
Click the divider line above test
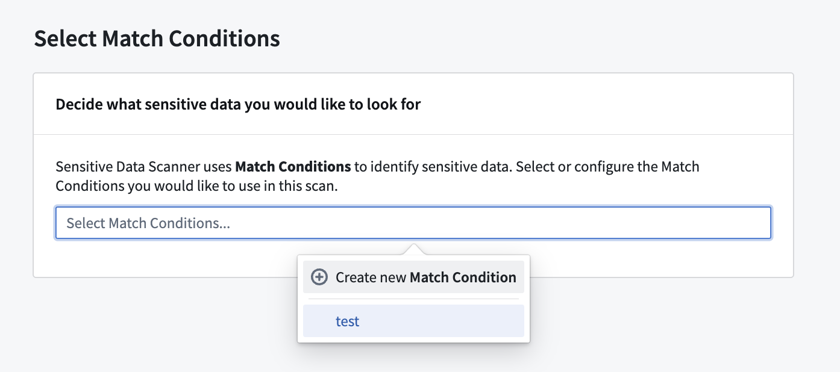click(x=413, y=299)
